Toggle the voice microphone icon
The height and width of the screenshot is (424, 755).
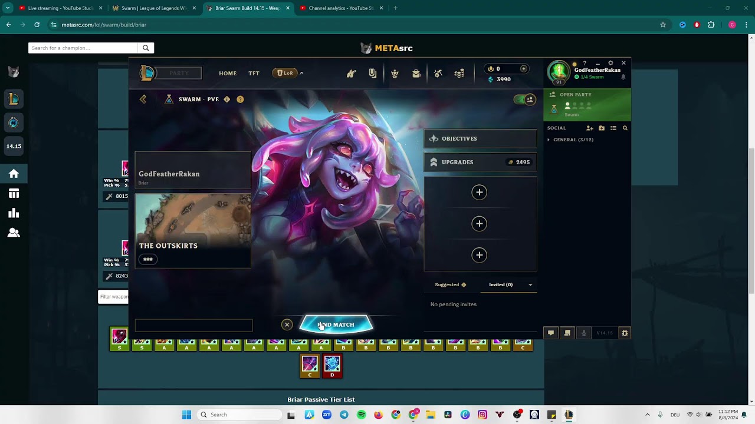point(584,333)
